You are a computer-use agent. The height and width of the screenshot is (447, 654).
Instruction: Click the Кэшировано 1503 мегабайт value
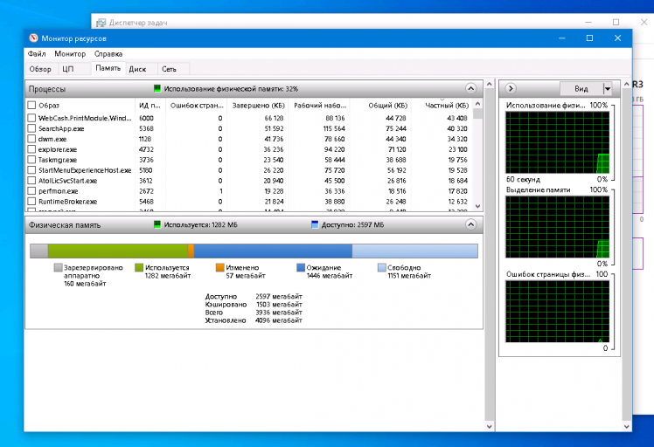(x=279, y=305)
